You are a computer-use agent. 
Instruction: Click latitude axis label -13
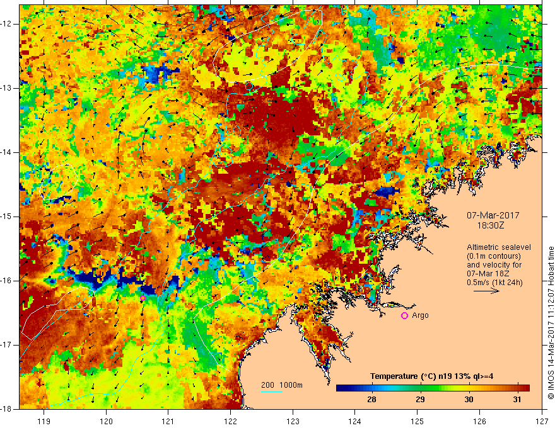6,88
